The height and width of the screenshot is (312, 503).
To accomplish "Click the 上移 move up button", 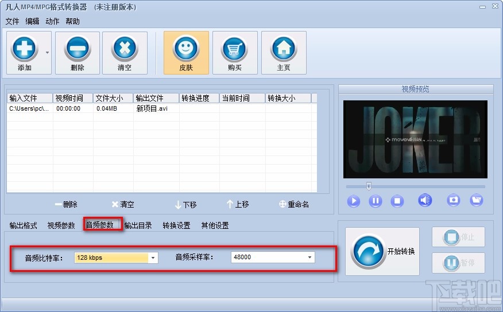I will point(238,204).
